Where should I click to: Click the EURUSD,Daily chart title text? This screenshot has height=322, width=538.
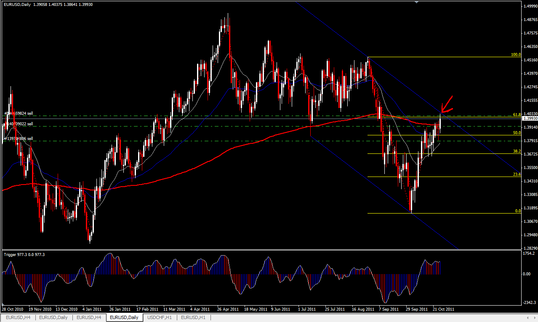17,5
